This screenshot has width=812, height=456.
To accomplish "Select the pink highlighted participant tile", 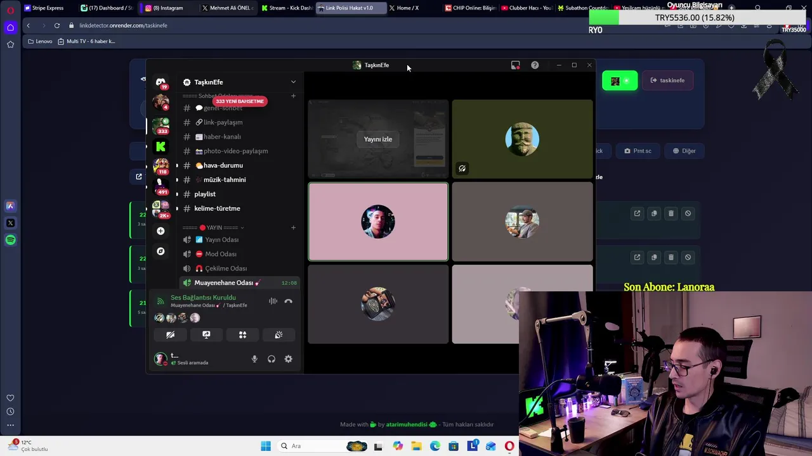I will point(378,222).
